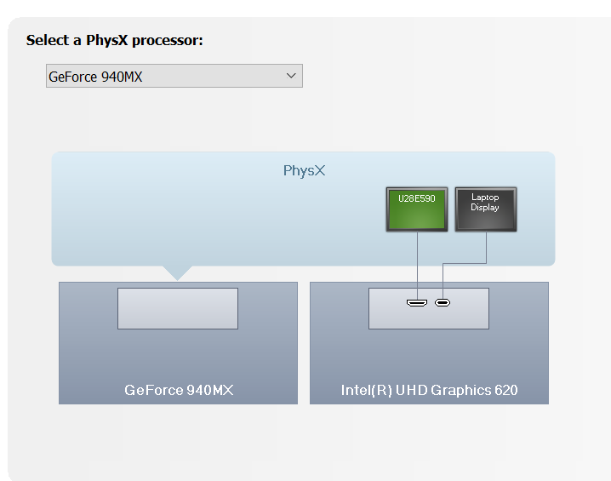The width and height of the screenshot is (611, 481).
Task: Select the GeForce 940MX GPU block
Action: tap(177, 358)
